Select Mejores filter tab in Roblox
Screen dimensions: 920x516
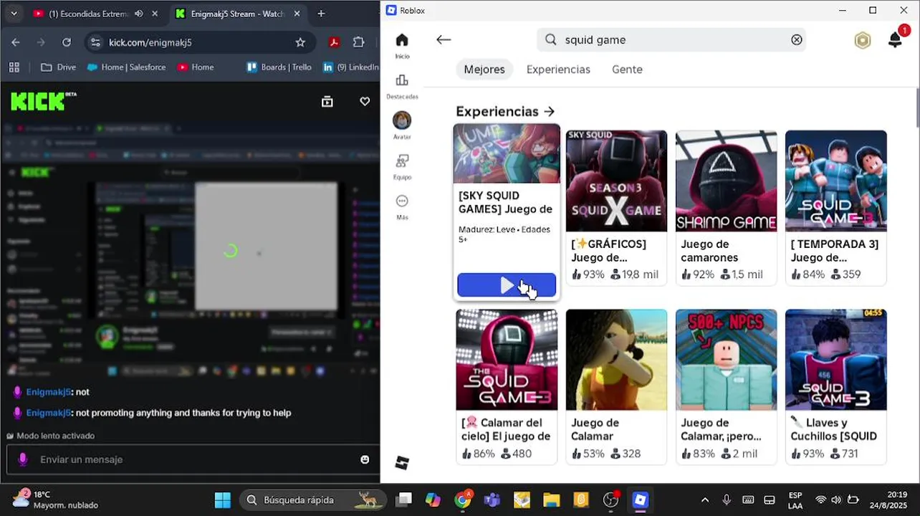[x=484, y=70]
